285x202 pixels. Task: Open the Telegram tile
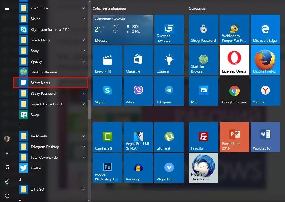pos(169,91)
